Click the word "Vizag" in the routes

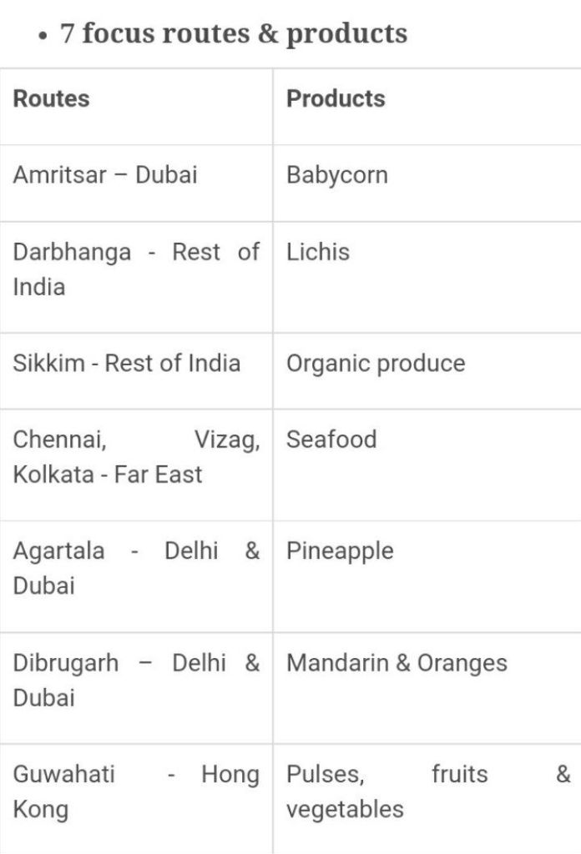point(226,440)
